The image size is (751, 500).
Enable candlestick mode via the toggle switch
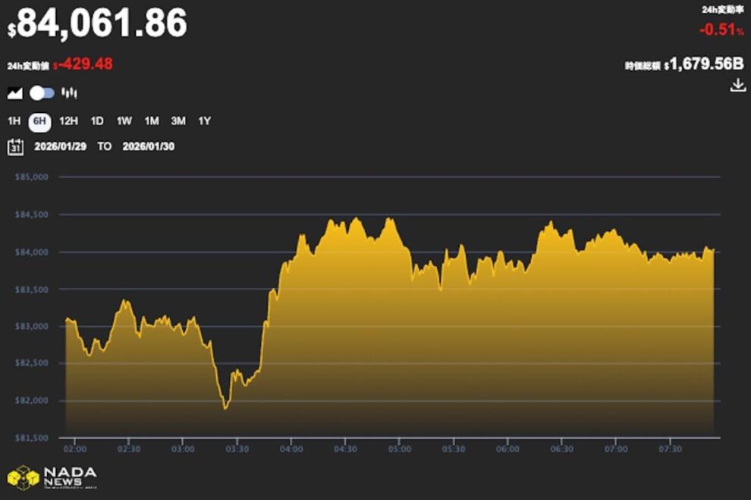43,92
